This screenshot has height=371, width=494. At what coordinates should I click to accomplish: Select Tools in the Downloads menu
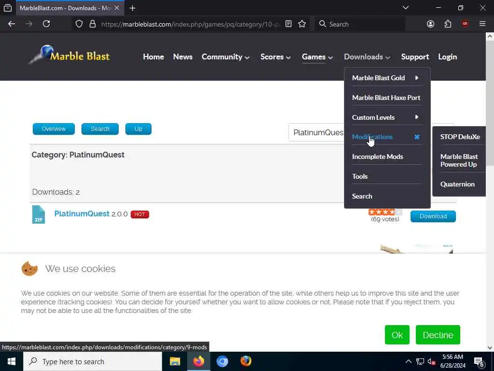coord(360,176)
